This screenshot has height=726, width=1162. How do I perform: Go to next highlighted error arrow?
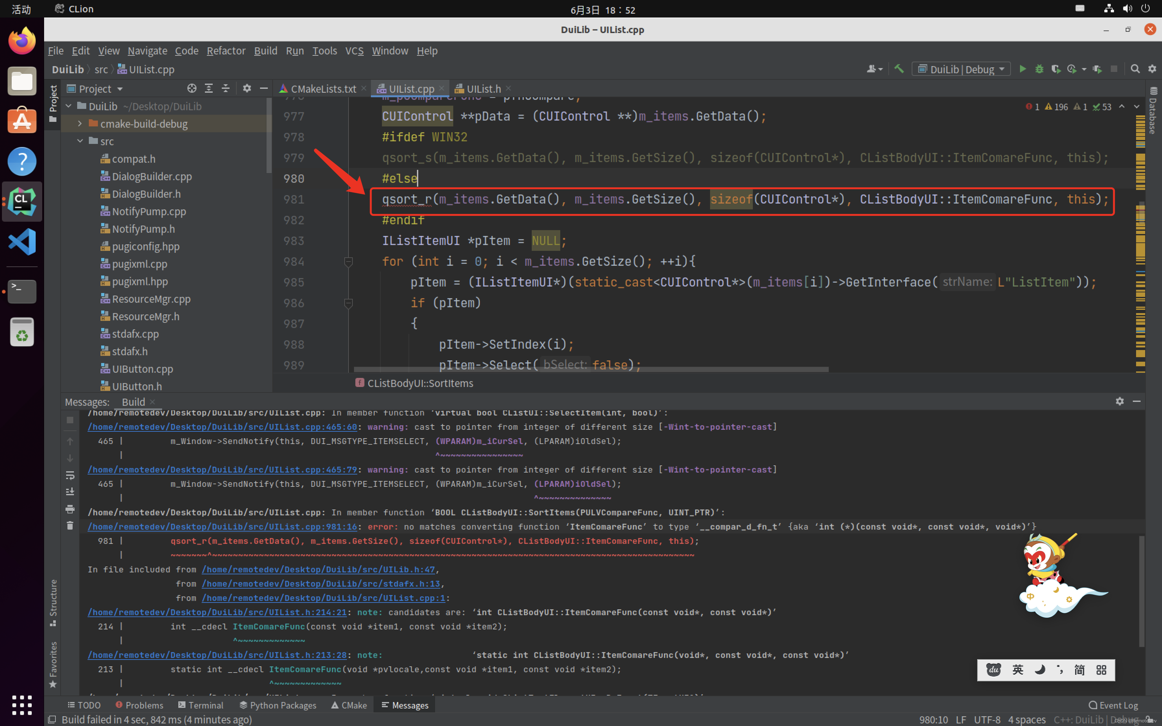click(x=1137, y=107)
